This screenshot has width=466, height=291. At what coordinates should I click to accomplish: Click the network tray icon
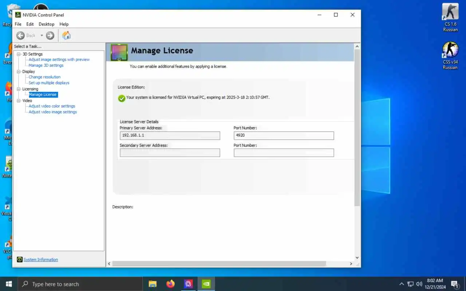click(410, 284)
